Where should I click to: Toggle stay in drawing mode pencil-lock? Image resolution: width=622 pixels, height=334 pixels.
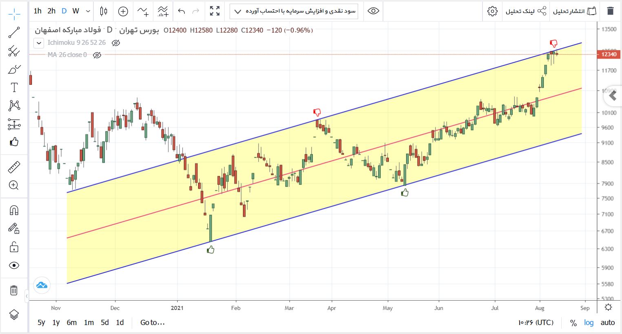[x=14, y=229]
